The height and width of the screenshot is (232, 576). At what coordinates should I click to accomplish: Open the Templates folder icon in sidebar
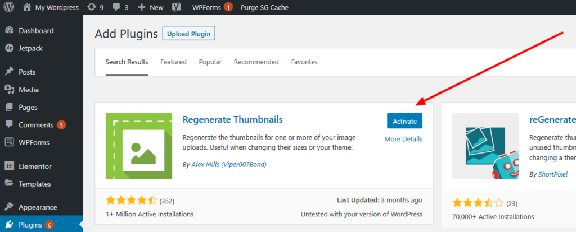pos(10,184)
